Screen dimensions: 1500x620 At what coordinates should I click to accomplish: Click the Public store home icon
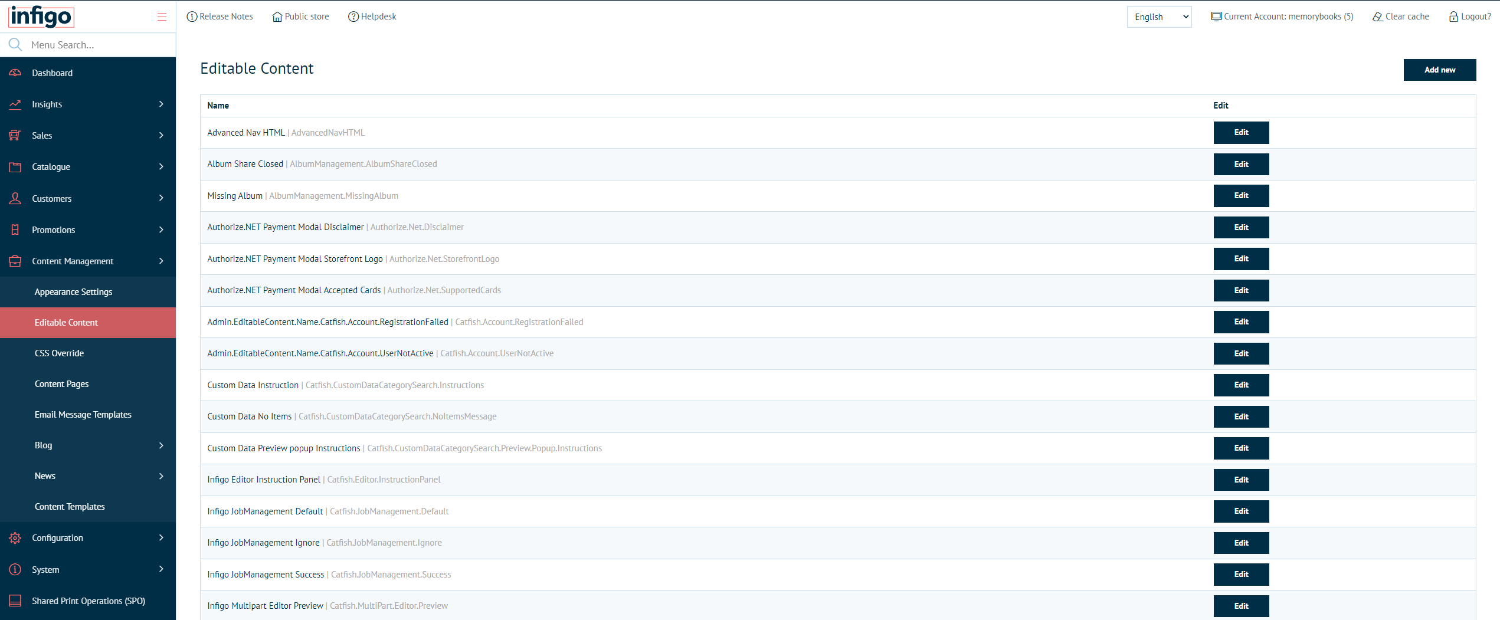[x=277, y=17]
